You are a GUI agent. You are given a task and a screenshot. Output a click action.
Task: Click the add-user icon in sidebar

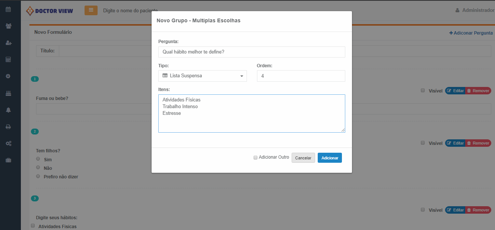point(8,43)
